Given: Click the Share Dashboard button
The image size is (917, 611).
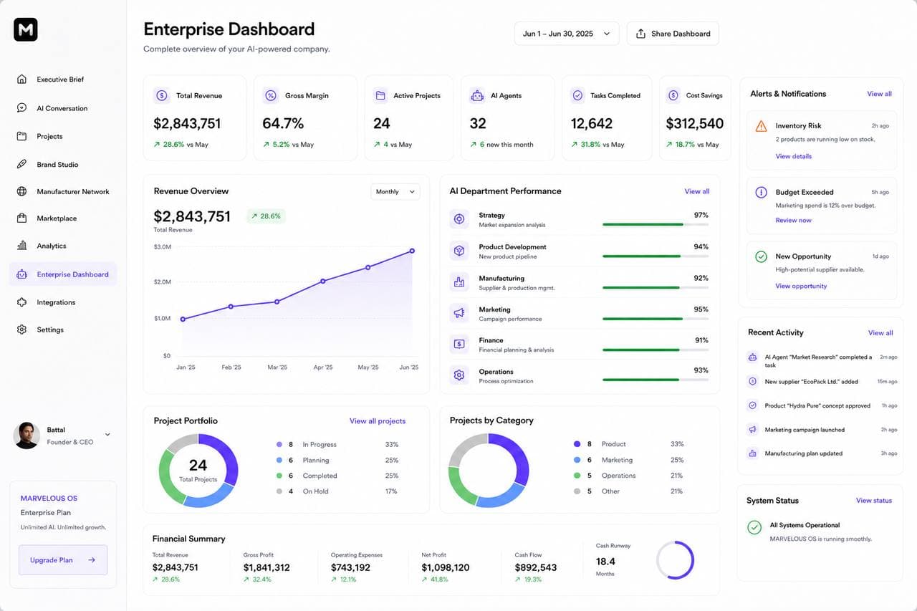Looking at the screenshot, I should tap(673, 34).
